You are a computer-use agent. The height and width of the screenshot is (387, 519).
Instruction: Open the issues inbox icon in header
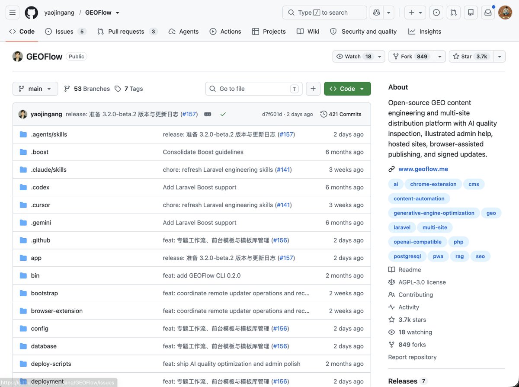(x=436, y=13)
